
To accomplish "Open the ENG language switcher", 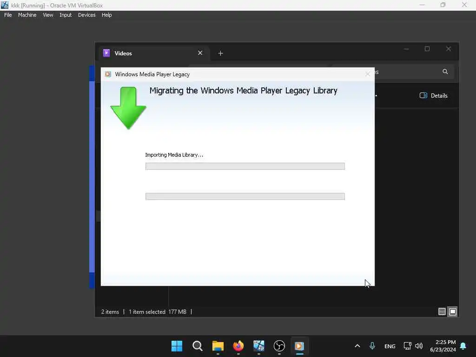I will pos(390,346).
